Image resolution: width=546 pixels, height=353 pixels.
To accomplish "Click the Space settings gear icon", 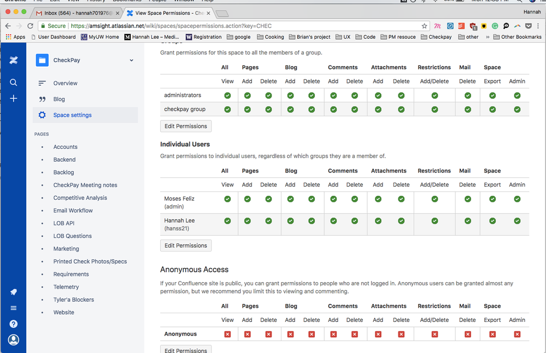I will 42,115.
